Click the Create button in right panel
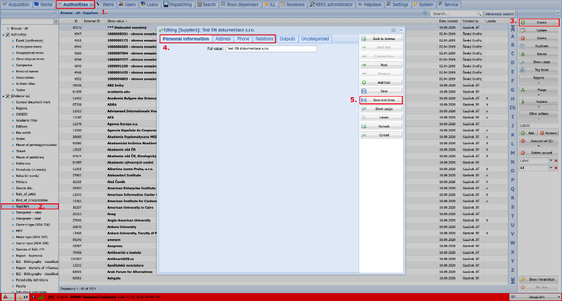The height and width of the screenshot is (301, 562). [538, 22]
